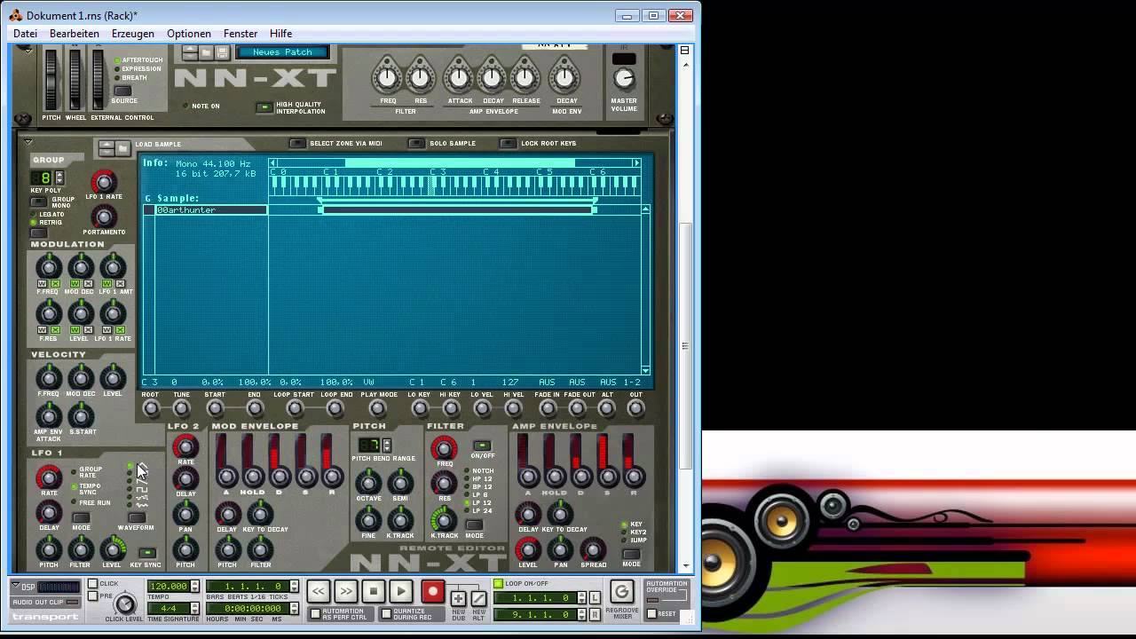
Task: Create a New Alt take icon
Action: (x=478, y=598)
